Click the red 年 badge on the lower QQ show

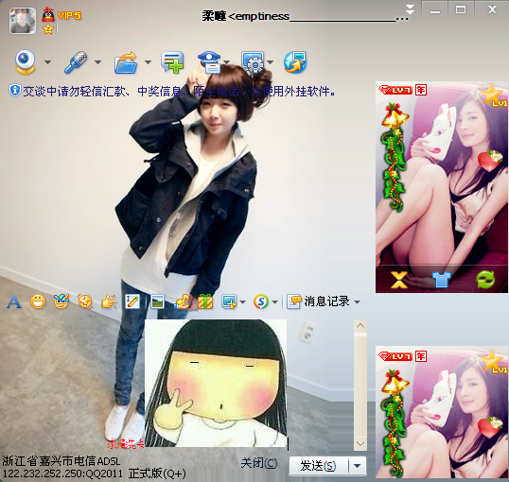pyautogui.click(x=421, y=356)
